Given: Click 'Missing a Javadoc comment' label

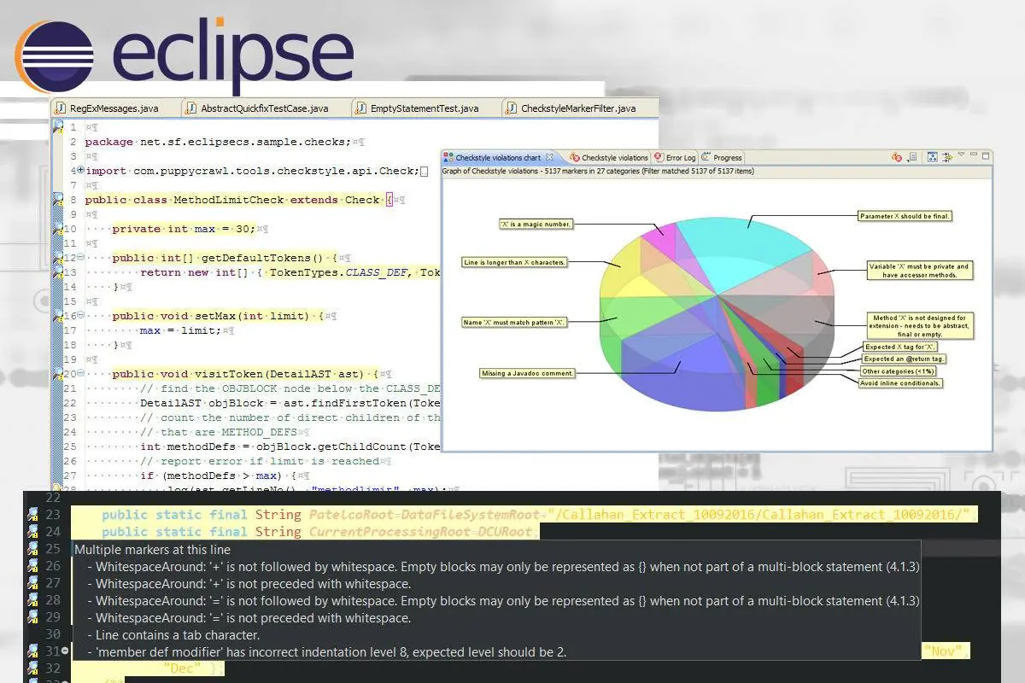Looking at the screenshot, I should click(x=528, y=373).
